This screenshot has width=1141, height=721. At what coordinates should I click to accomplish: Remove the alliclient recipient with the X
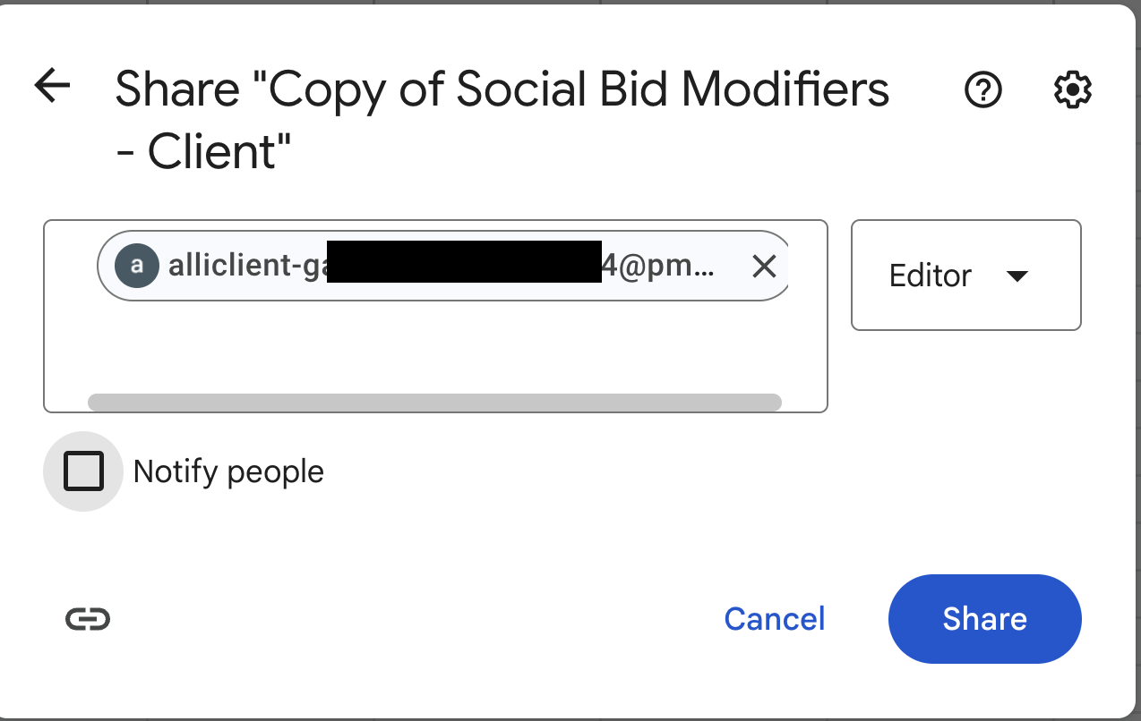pyautogui.click(x=763, y=266)
